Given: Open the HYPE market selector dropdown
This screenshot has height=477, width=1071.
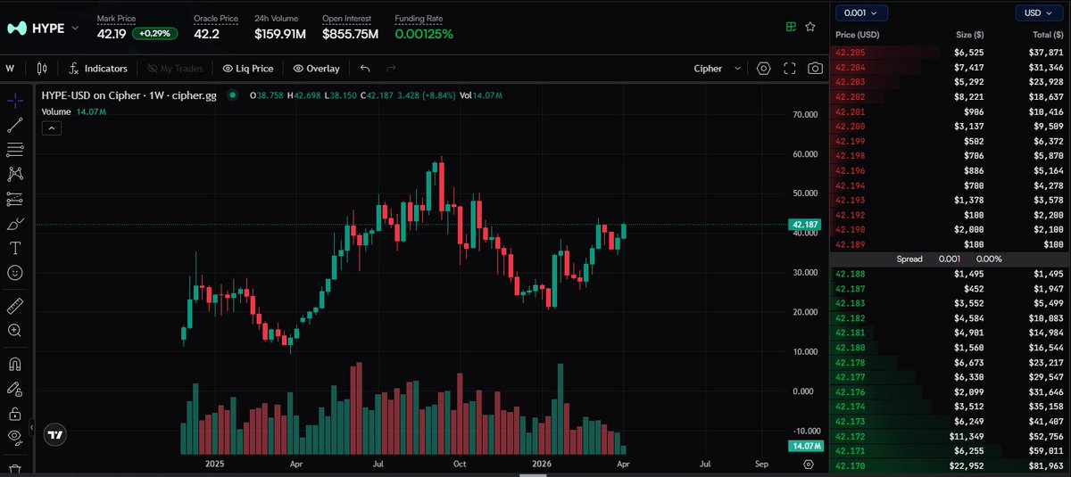Looking at the screenshot, I should point(75,28).
